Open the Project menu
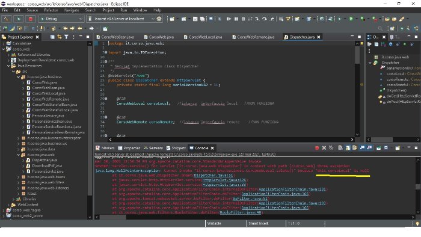 tap(108, 10)
